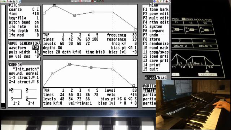This screenshot has width=231, height=130.
Task: Edit the "Init_patch" patch name field
Action: [26, 69]
